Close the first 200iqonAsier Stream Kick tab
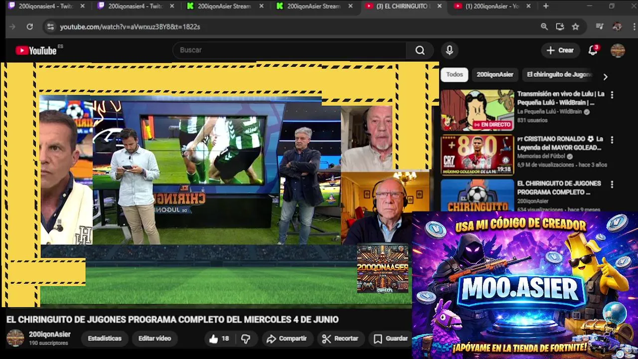The height and width of the screenshot is (359, 638). point(261,6)
